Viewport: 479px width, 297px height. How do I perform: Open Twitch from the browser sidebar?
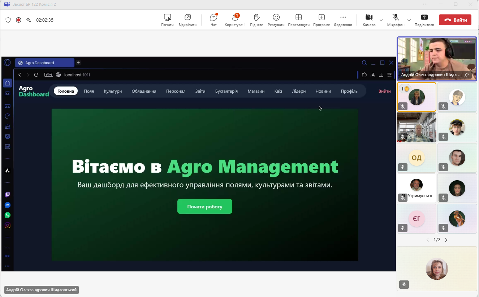(7, 195)
